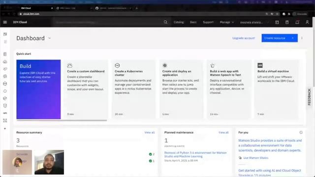The height and width of the screenshot is (177, 315).
Task: Click the For you info icon
Action: click(x=301, y=132)
